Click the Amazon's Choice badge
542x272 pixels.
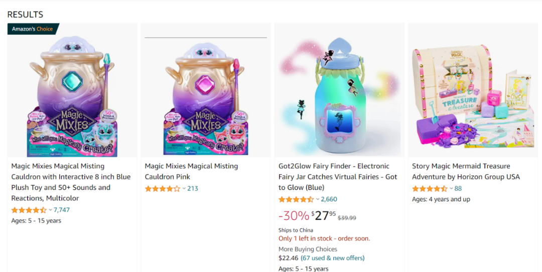pos(33,29)
